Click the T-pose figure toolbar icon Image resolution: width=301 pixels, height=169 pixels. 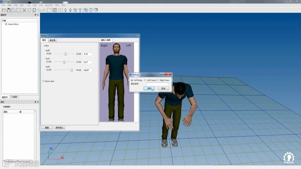coord(80,10)
